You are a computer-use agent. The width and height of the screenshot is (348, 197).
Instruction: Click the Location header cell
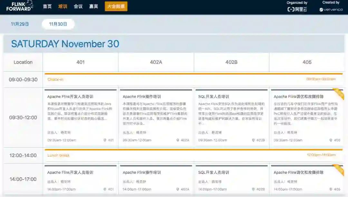(23, 62)
